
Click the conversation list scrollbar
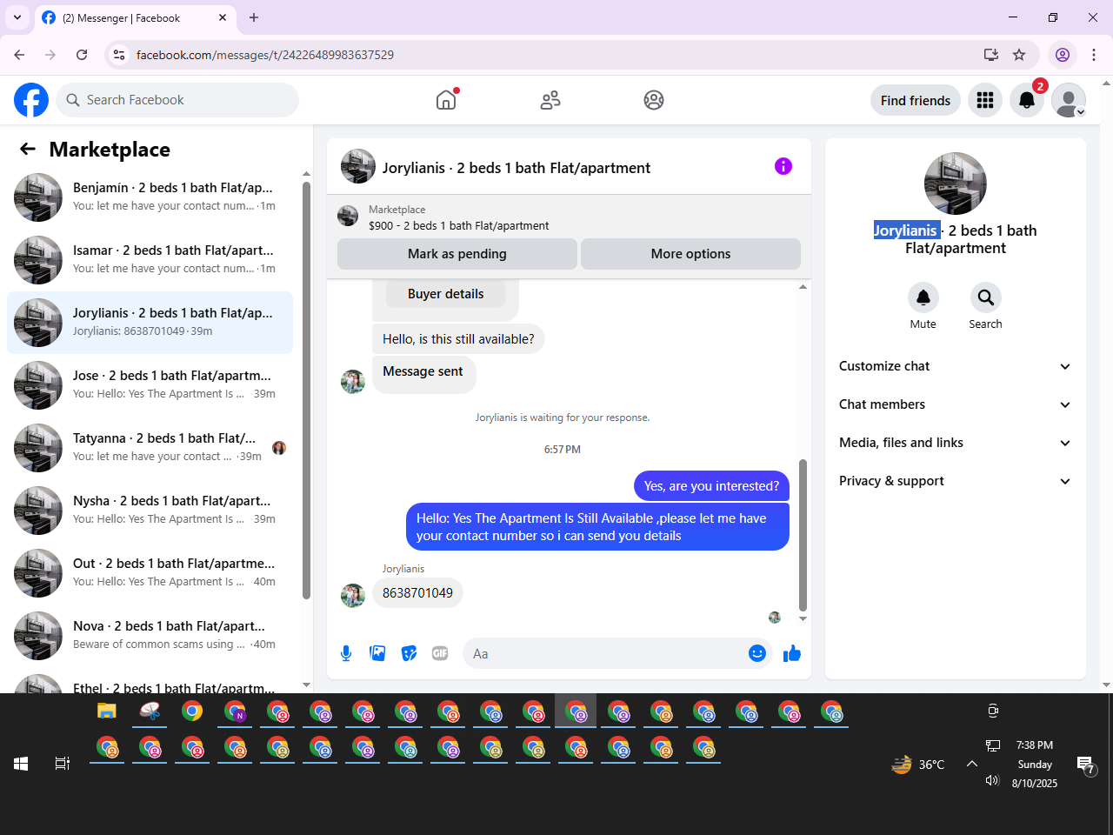(306, 390)
